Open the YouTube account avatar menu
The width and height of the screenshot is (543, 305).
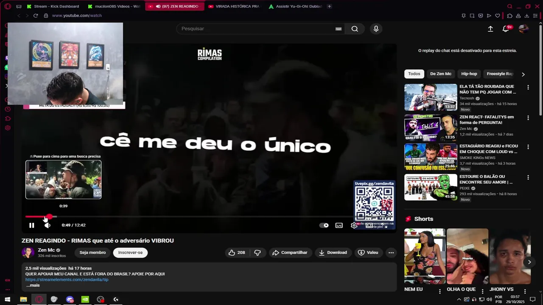pyautogui.click(x=523, y=29)
